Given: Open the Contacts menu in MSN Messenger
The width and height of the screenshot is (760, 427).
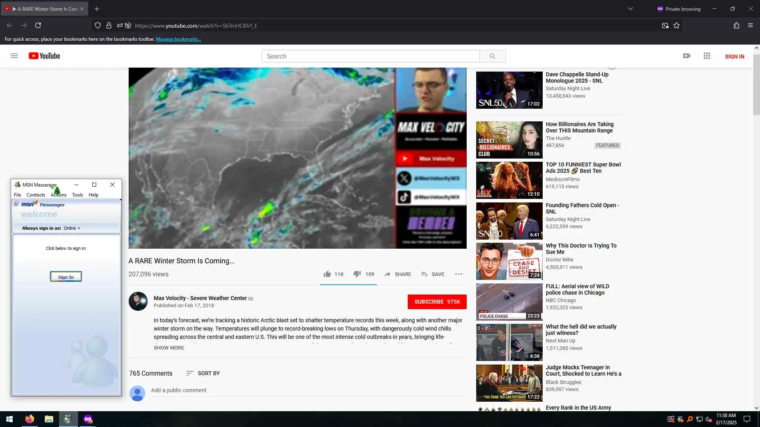Looking at the screenshot, I should click(36, 195).
